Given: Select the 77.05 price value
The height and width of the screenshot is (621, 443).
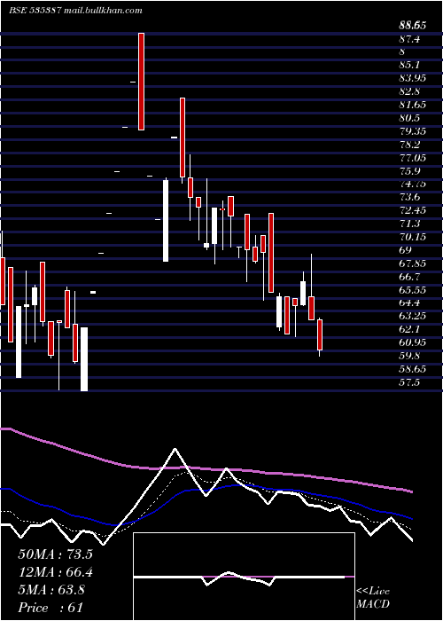Looking at the screenshot, I should [x=413, y=158].
